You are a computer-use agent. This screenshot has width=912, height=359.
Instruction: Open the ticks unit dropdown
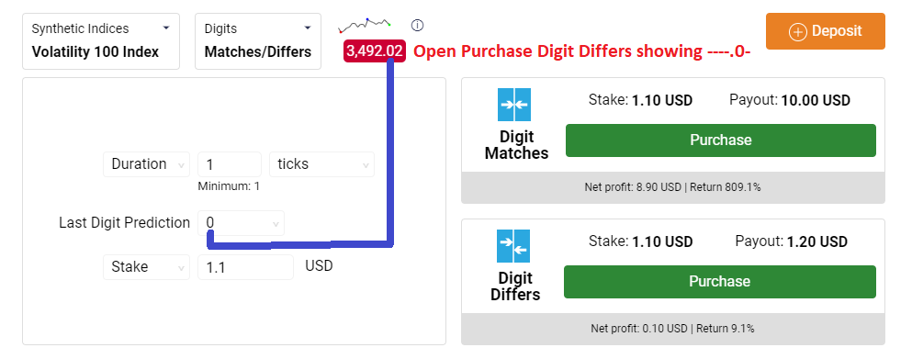pyautogui.click(x=321, y=164)
